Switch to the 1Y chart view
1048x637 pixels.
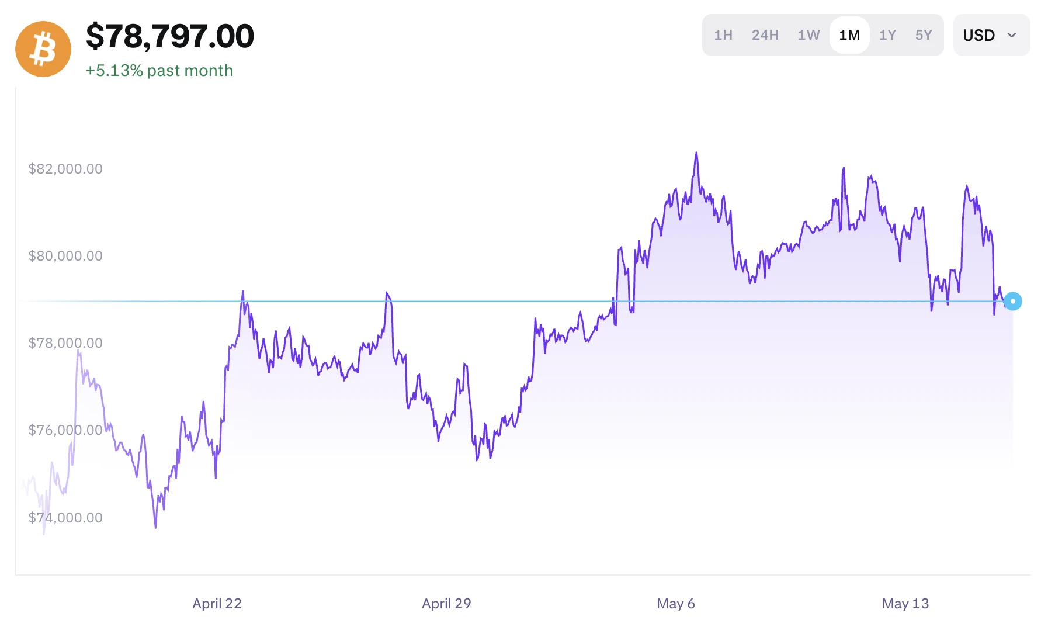887,35
